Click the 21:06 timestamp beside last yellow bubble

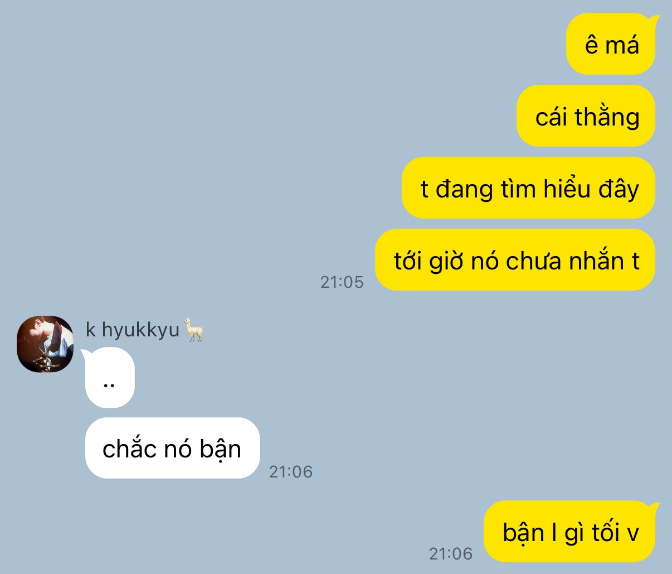point(451,554)
